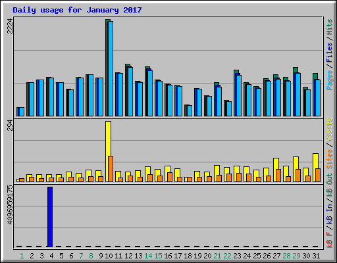Click the tall blue kB In bar for day 4

tap(50, 217)
